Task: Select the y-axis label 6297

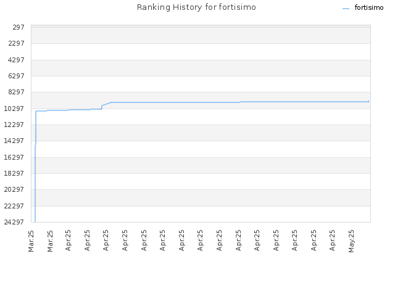Action: (x=17, y=76)
